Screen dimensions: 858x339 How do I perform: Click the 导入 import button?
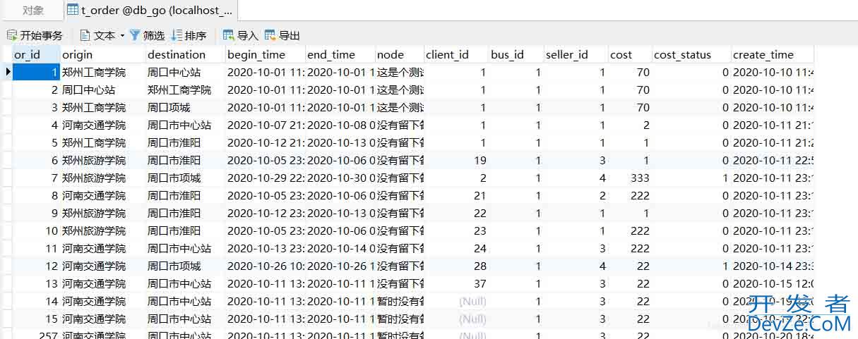point(241,35)
